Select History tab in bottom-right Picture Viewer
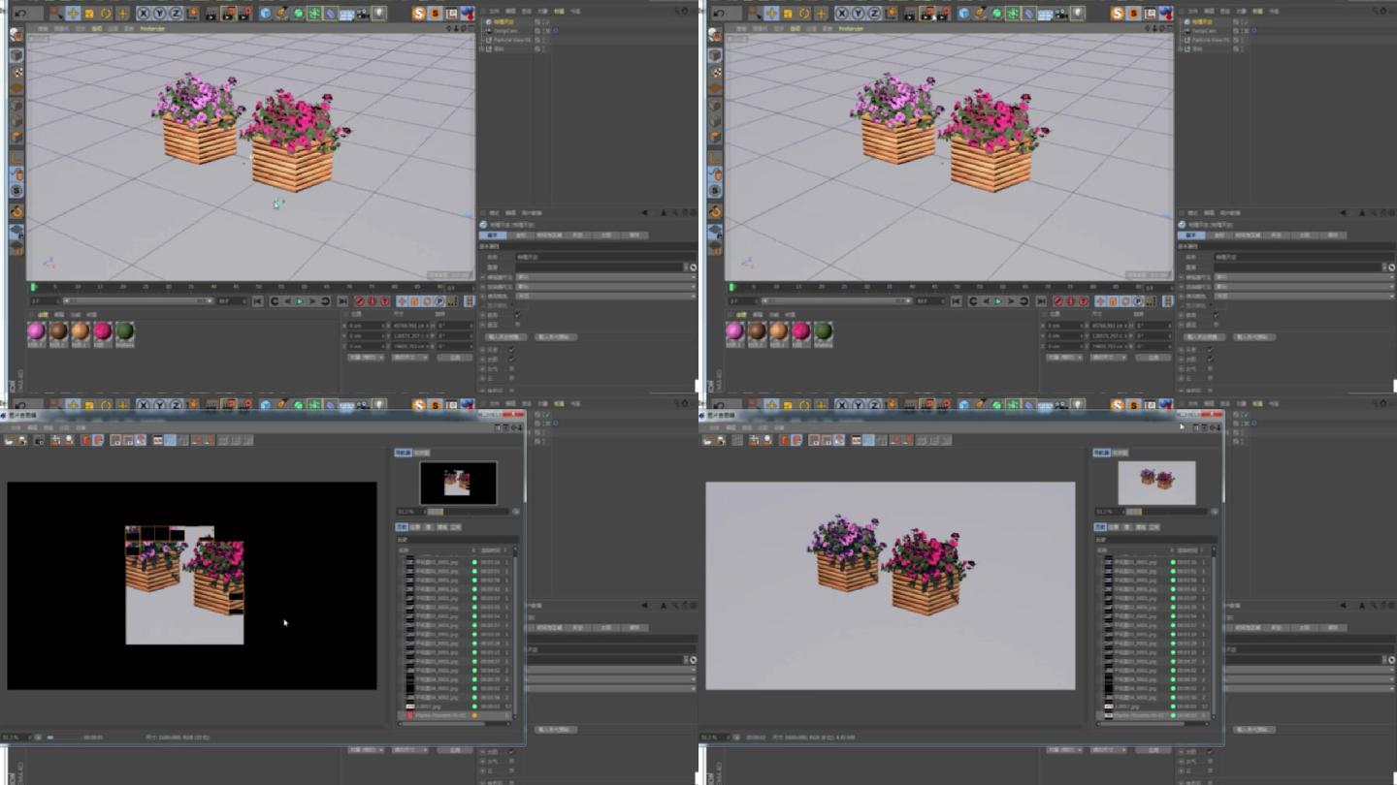The height and width of the screenshot is (785, 1397). [x=1100, y=527]
